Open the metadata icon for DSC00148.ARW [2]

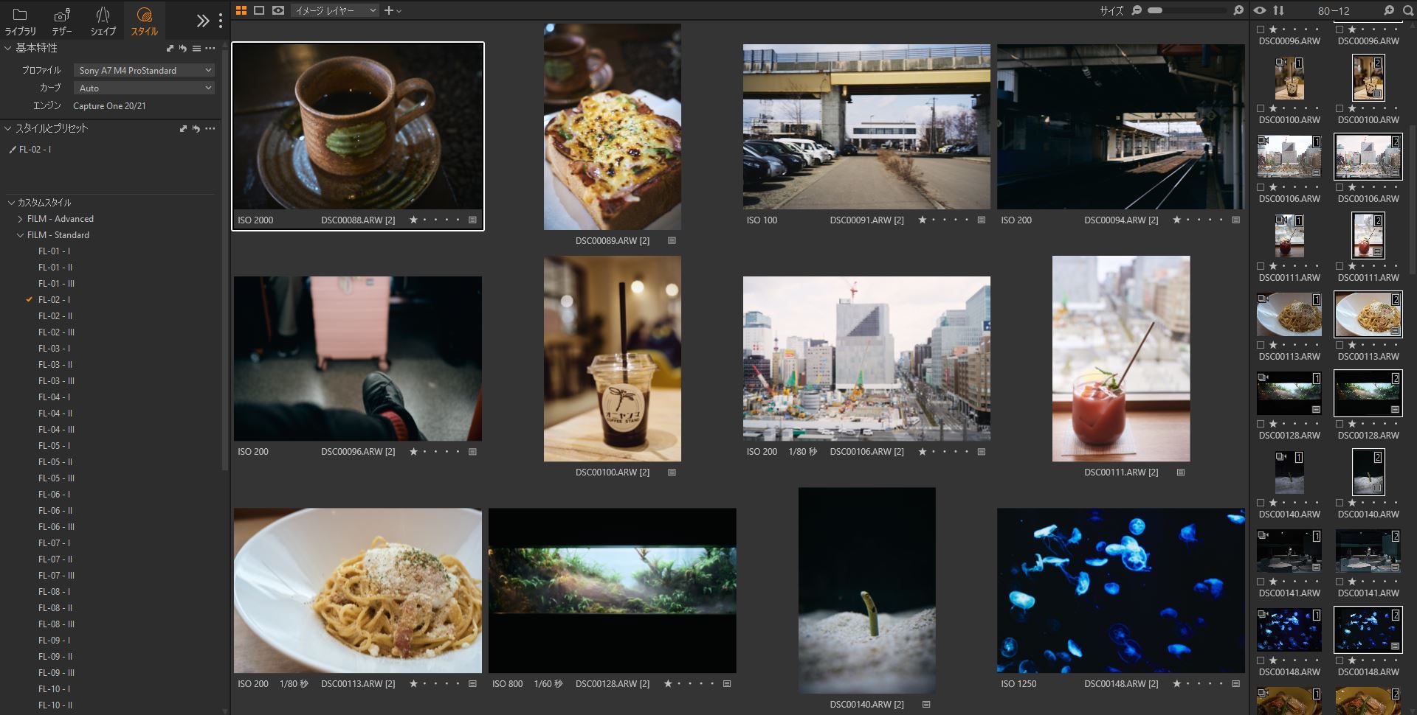coord(1235,683)
